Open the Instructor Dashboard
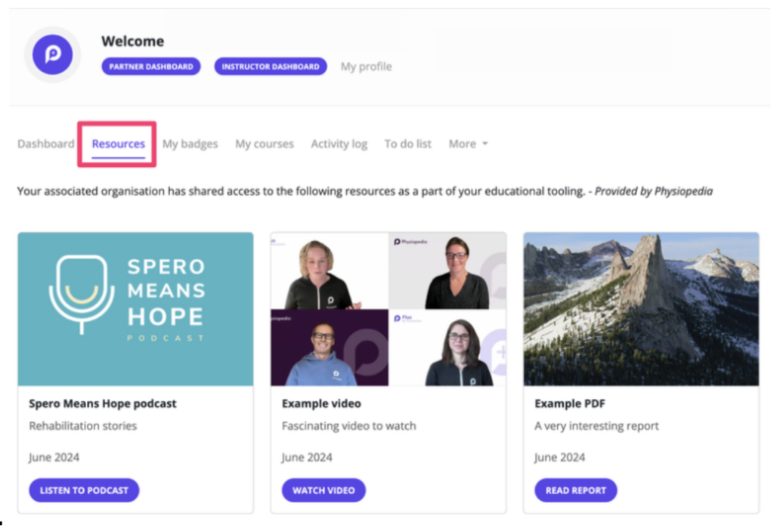This screenshot has width=774, height=531. (x=271, y=66)
